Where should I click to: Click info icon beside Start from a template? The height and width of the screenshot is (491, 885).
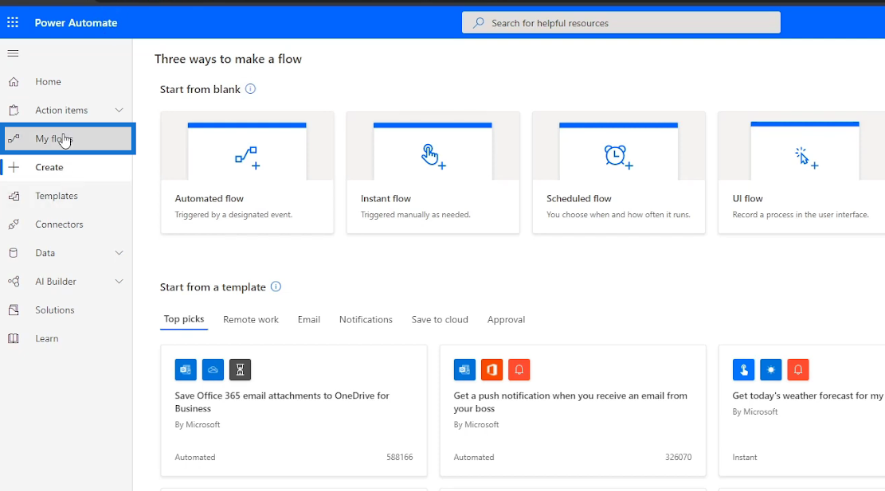click(276, 286)
